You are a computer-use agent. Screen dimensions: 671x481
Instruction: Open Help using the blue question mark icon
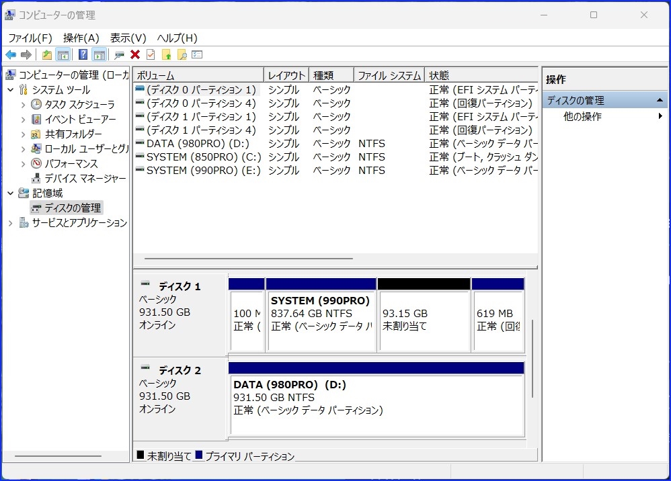(83, 54)
